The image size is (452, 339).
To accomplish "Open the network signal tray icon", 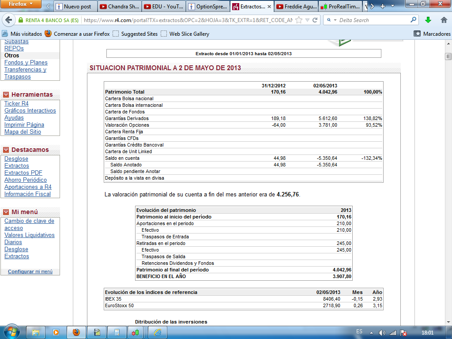I will click(x=392, y=333).
